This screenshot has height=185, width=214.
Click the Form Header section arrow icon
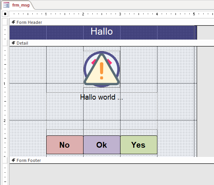[x=13, y=22]
